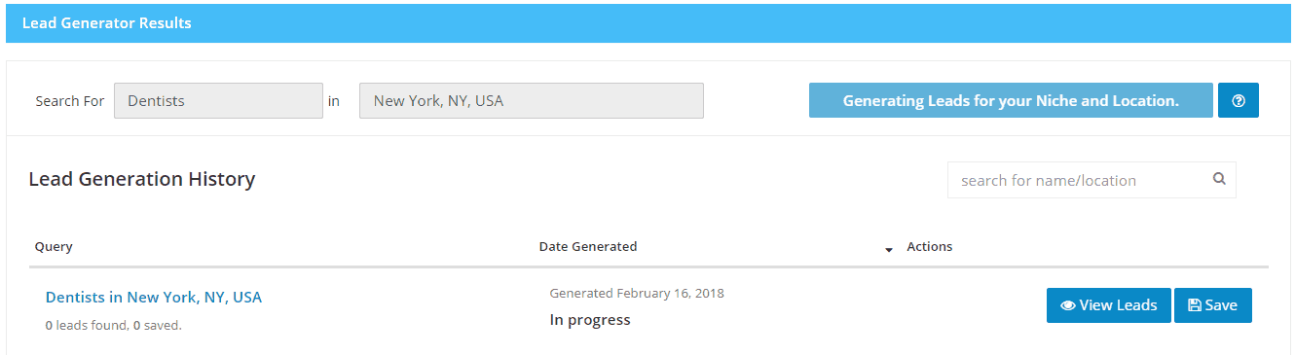Click the Generating Leads status button

[1011, 100]
